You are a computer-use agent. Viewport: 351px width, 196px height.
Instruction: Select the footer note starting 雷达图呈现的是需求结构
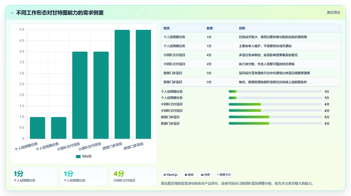237,184
